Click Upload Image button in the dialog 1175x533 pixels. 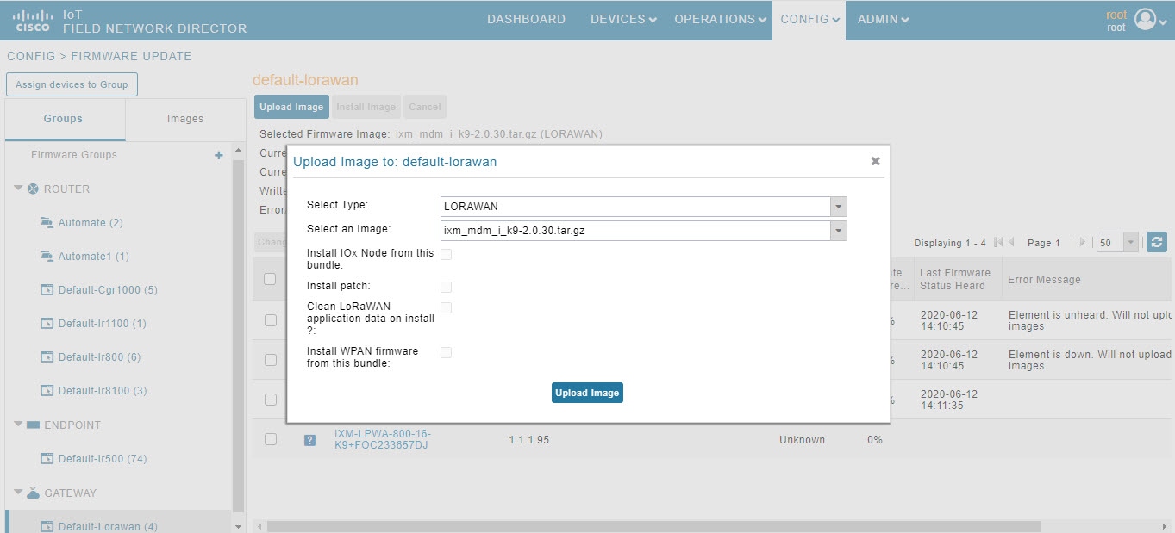(x=587, y=393)
